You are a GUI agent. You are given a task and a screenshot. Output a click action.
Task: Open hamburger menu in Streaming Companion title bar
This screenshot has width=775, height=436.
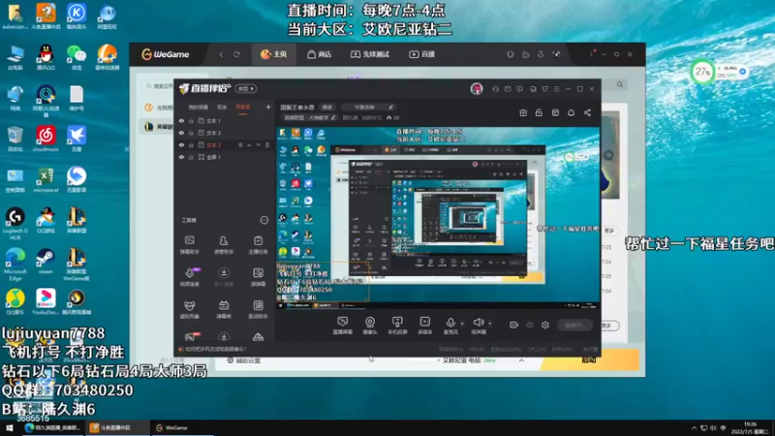pos(556,89)
